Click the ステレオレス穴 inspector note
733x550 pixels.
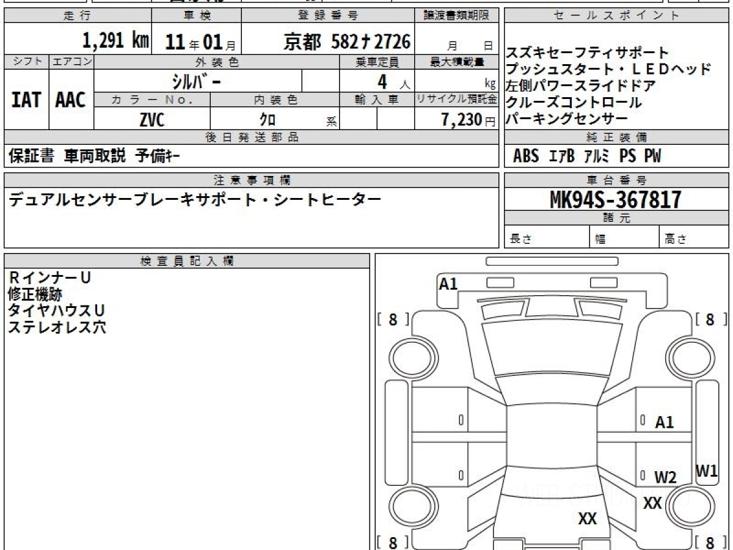coord(57,327)
